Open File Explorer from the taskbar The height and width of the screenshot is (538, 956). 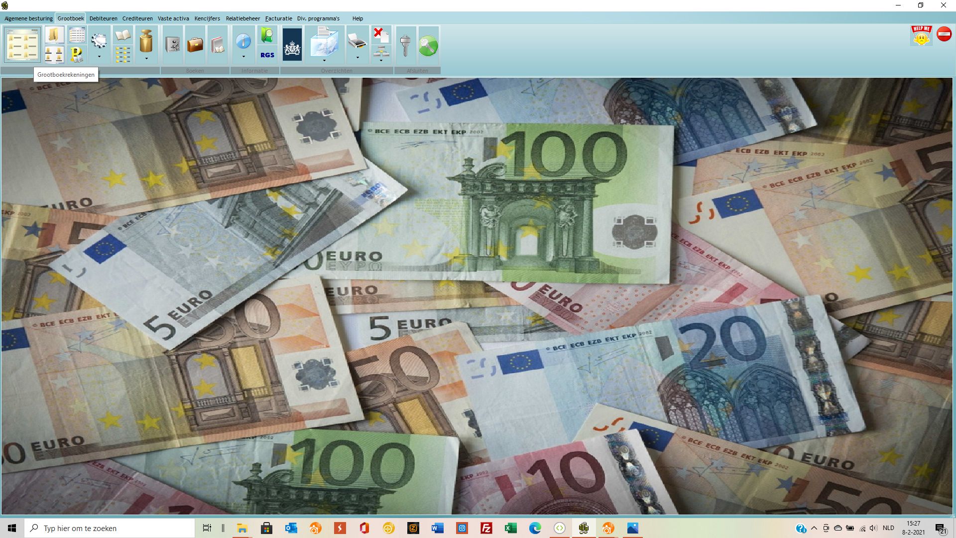[242, 528]
